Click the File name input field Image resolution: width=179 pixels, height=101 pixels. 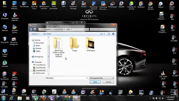pos(70,78)
